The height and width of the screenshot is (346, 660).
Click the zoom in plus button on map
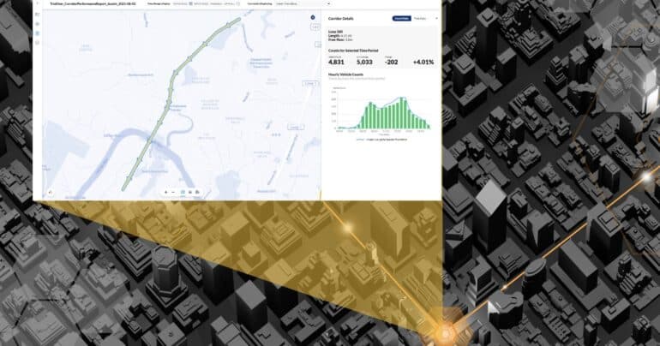(x=165, y=192)
